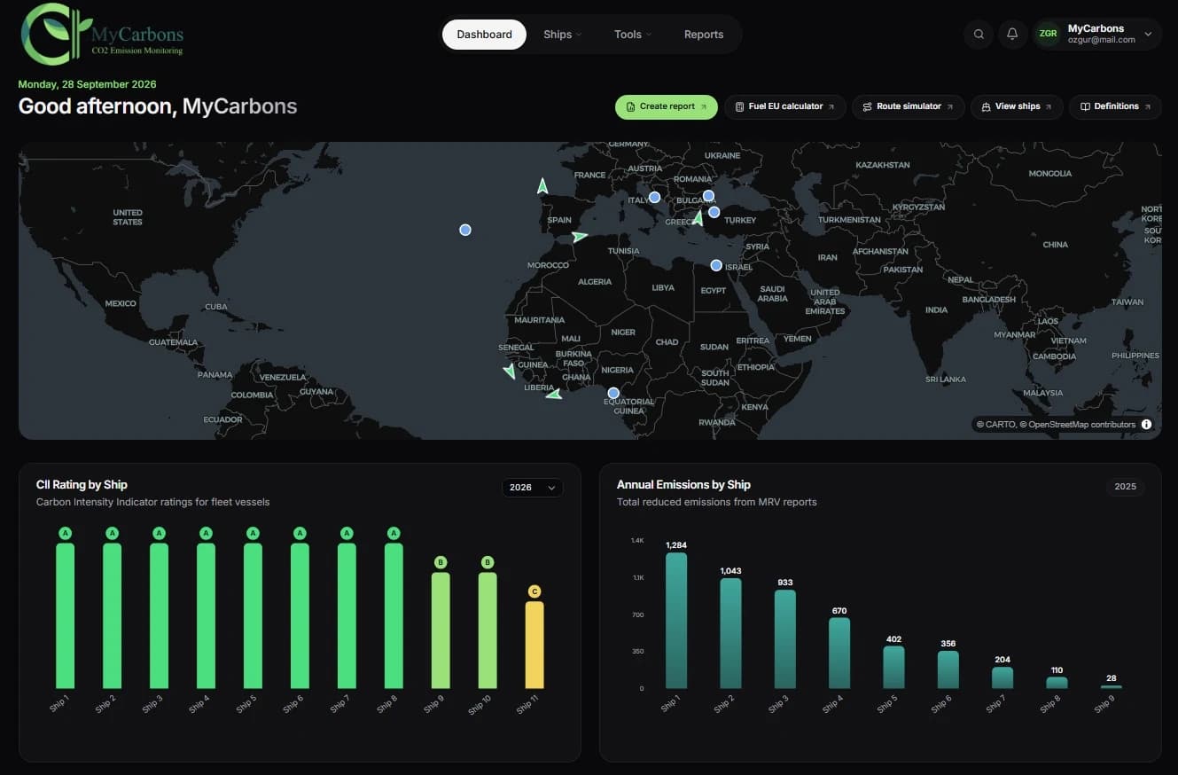Open the Definitions button
The height and width of the screenshot is (775, 1178).
(x=1115, y=106)
